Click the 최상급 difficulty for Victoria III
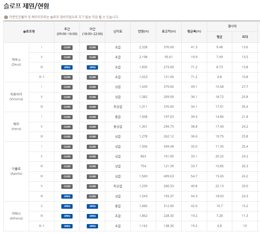The width and height of the screenshot is (260, 233). (118, 107)
